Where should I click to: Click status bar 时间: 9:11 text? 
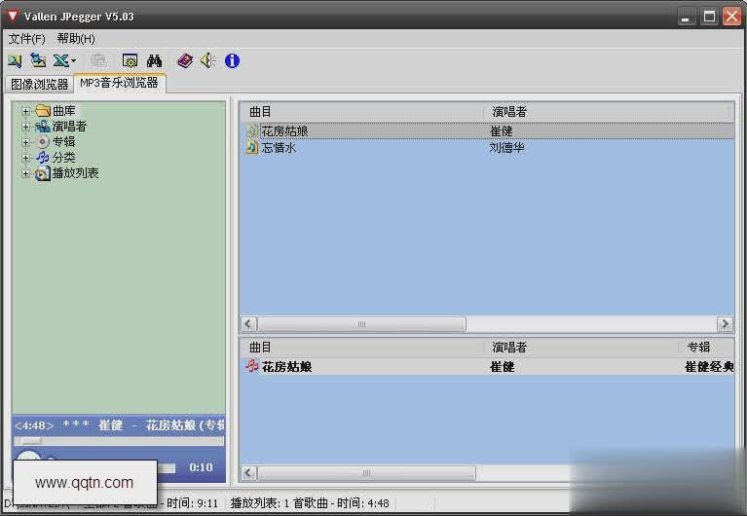[193, 503]
